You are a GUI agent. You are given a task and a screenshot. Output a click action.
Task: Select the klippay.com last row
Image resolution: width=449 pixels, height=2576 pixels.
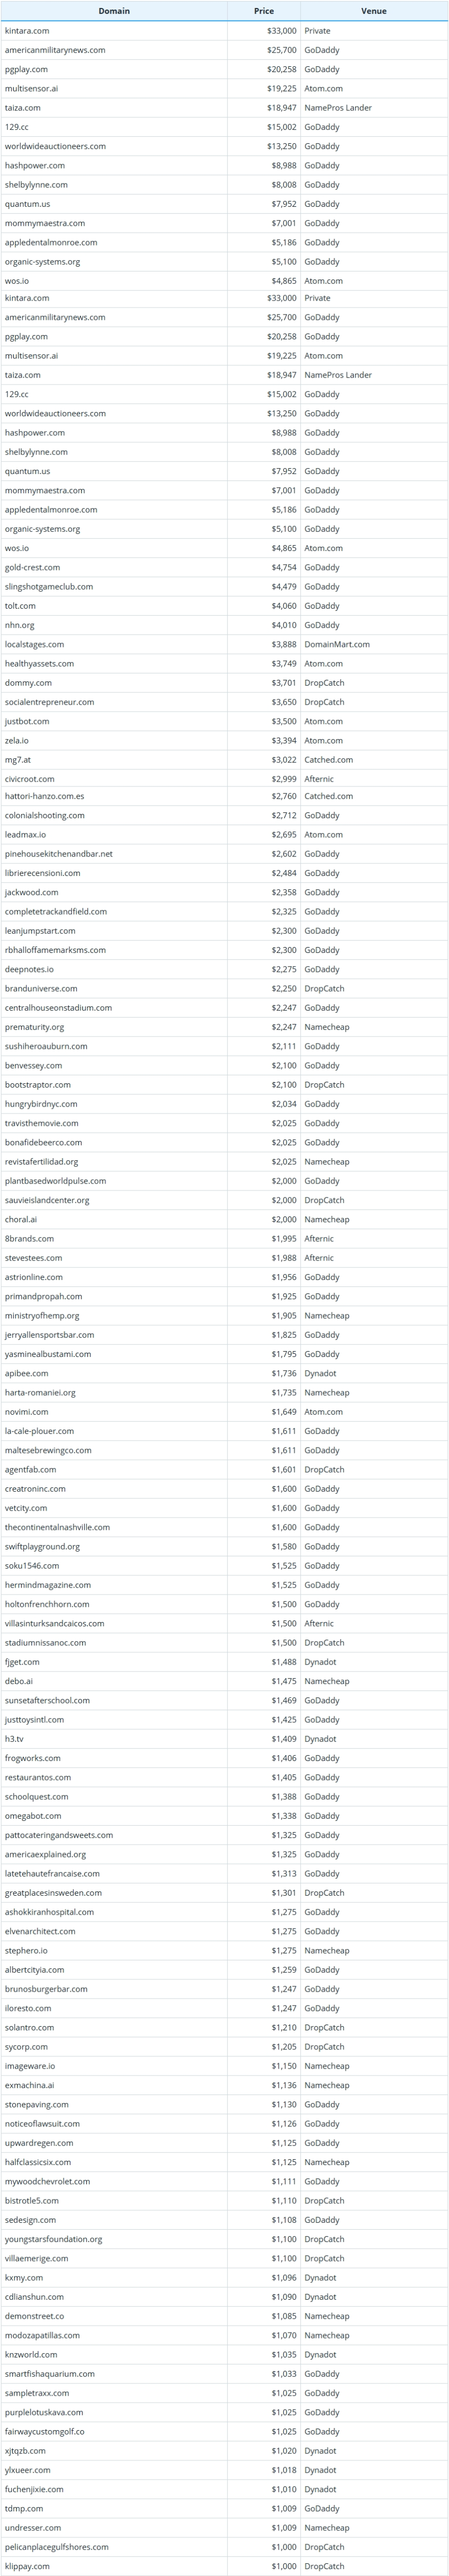click(x=224, y=2566)
